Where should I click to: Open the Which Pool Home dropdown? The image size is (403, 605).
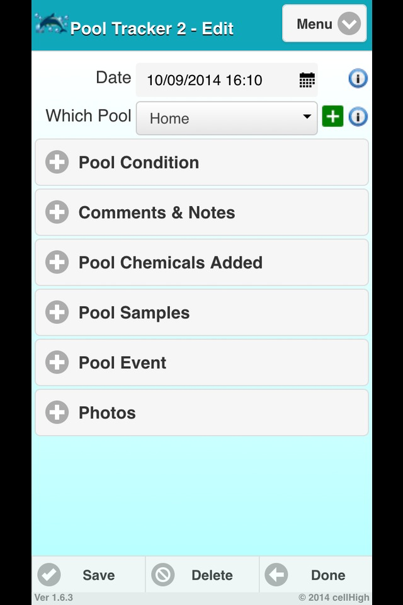[x=227, y=118]
